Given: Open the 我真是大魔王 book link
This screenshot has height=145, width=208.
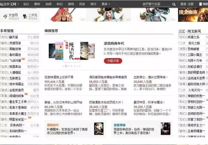Looking at the screenshot, I should (18, 114).
